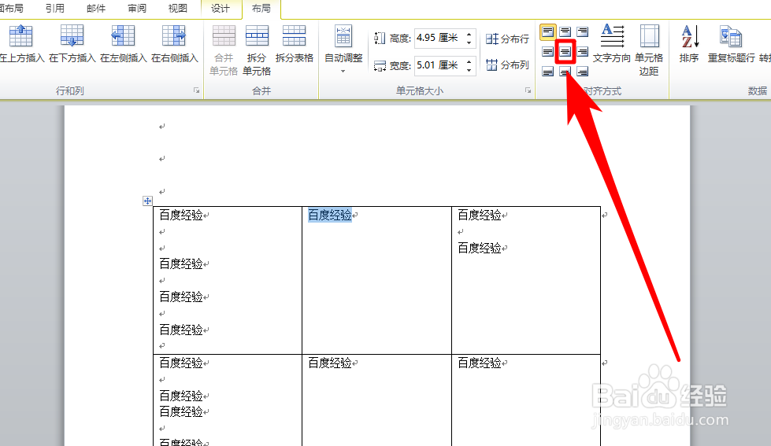Change text direction with 文字方向
The image size is (771, 446).
click(612, 44)
